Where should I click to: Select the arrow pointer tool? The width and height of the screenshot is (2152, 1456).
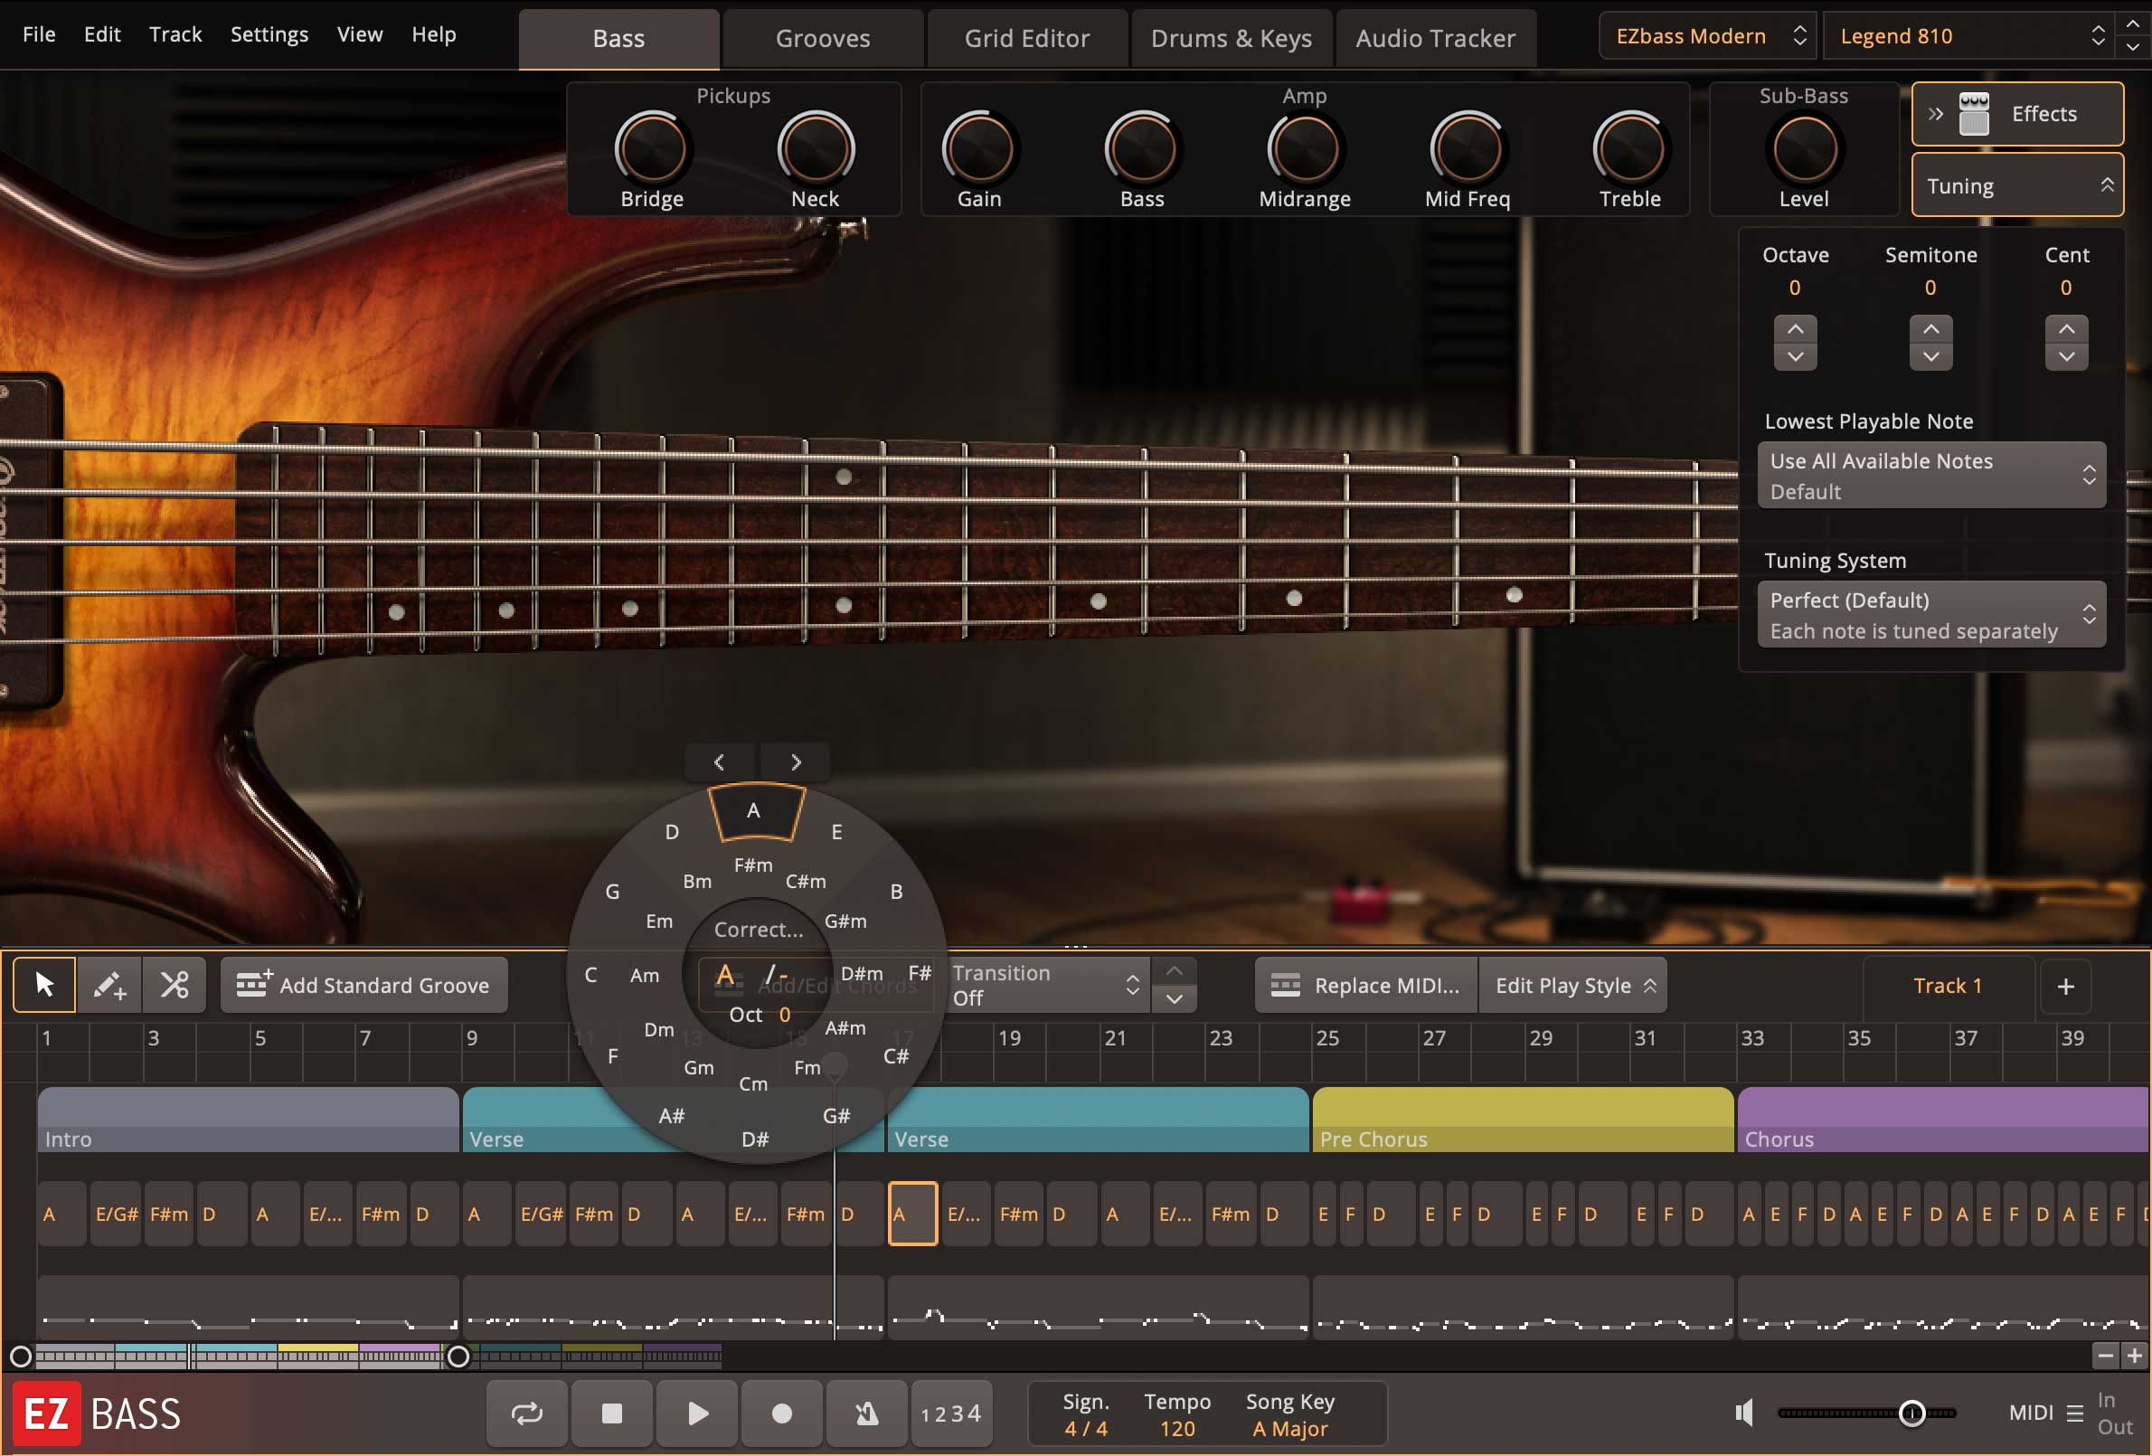point(43,985)
